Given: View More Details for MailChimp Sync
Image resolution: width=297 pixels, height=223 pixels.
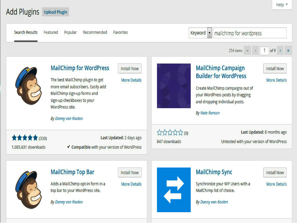Looking at the screenshot, I should pyautogui.click(x=277, y=184).
